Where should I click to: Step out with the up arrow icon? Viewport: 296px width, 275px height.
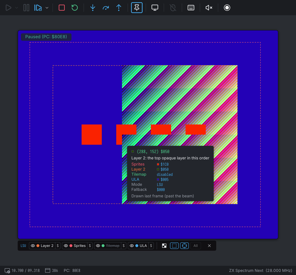pos(119,8)
